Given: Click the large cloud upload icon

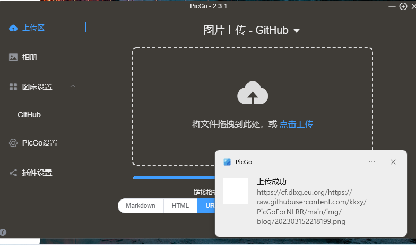Looking at the screenshot, I should 253,93.
